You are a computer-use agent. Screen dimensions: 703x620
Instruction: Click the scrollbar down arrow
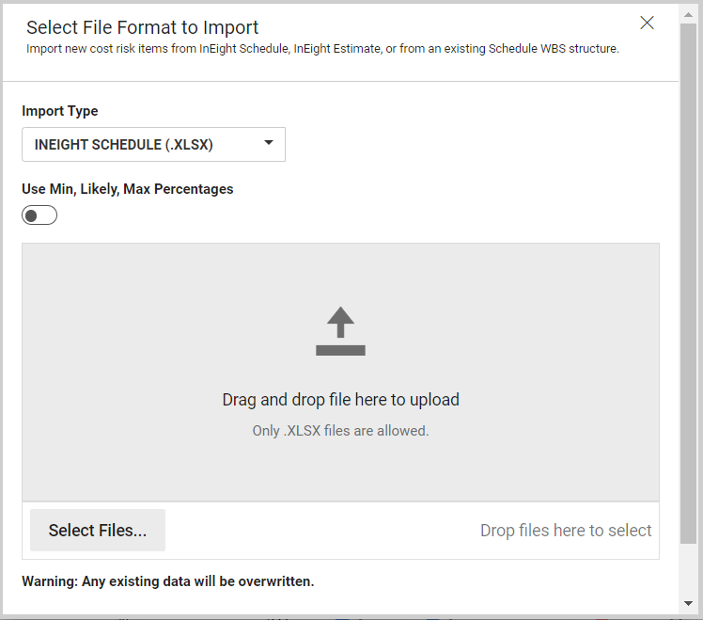pos(689,603)
